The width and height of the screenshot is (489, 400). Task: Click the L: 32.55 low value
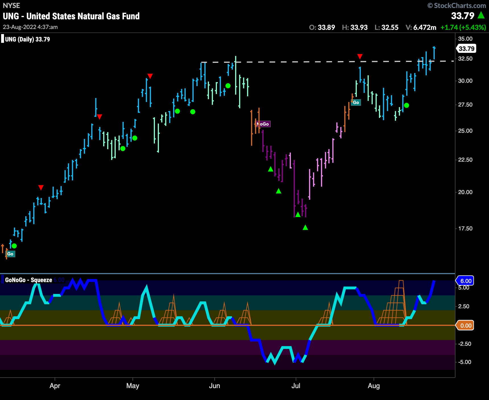coord(386,27)
